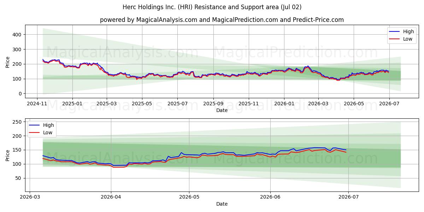Click the '50' price tick on bottom chart

pyautogui.click(x=19, y=178)
